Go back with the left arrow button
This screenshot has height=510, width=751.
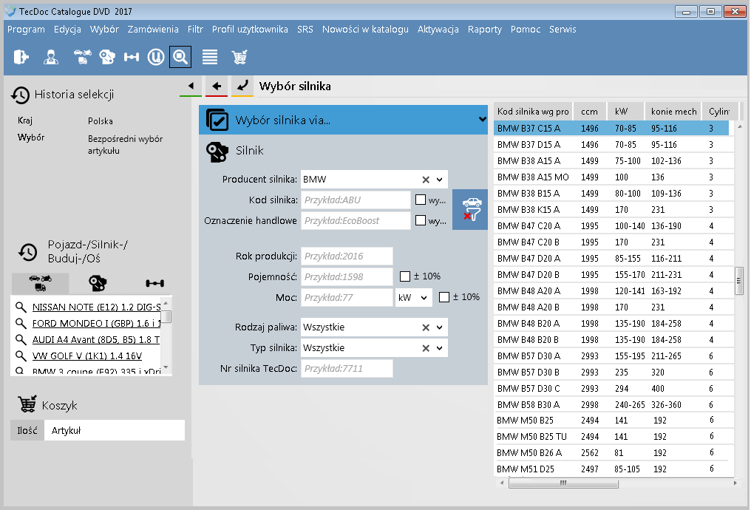coord(217,86)
